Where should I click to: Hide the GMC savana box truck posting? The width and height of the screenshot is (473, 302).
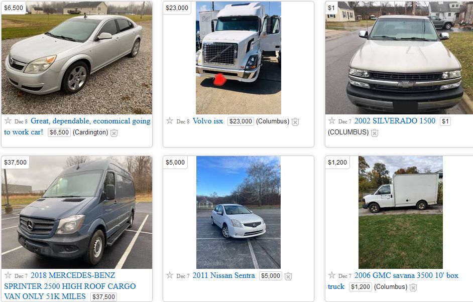pos(413,287)
